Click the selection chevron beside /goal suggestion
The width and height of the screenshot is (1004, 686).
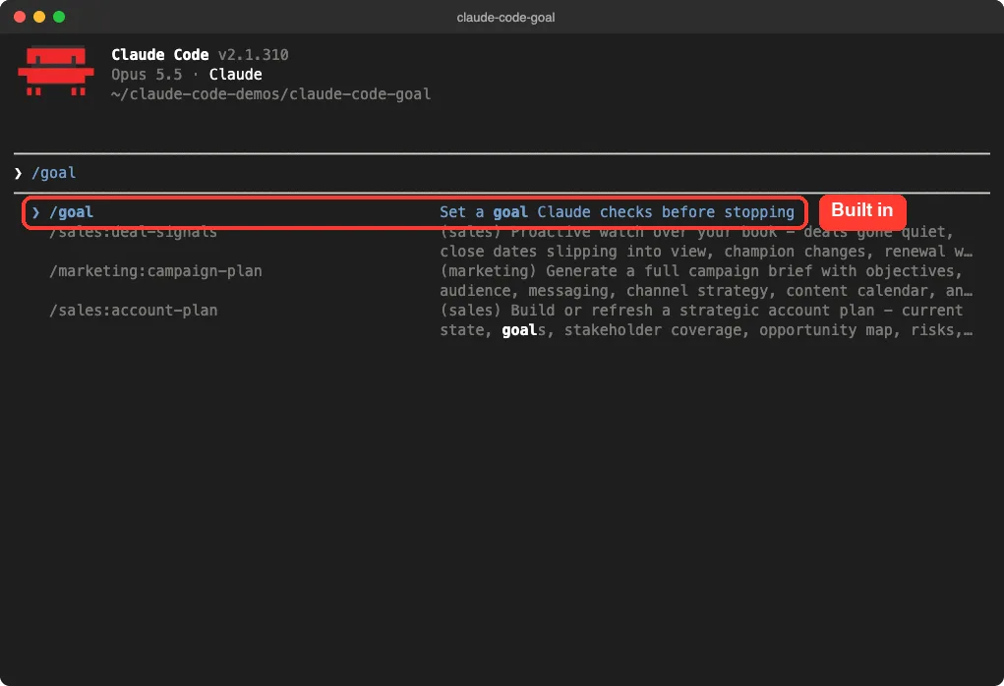coord(35,212)
